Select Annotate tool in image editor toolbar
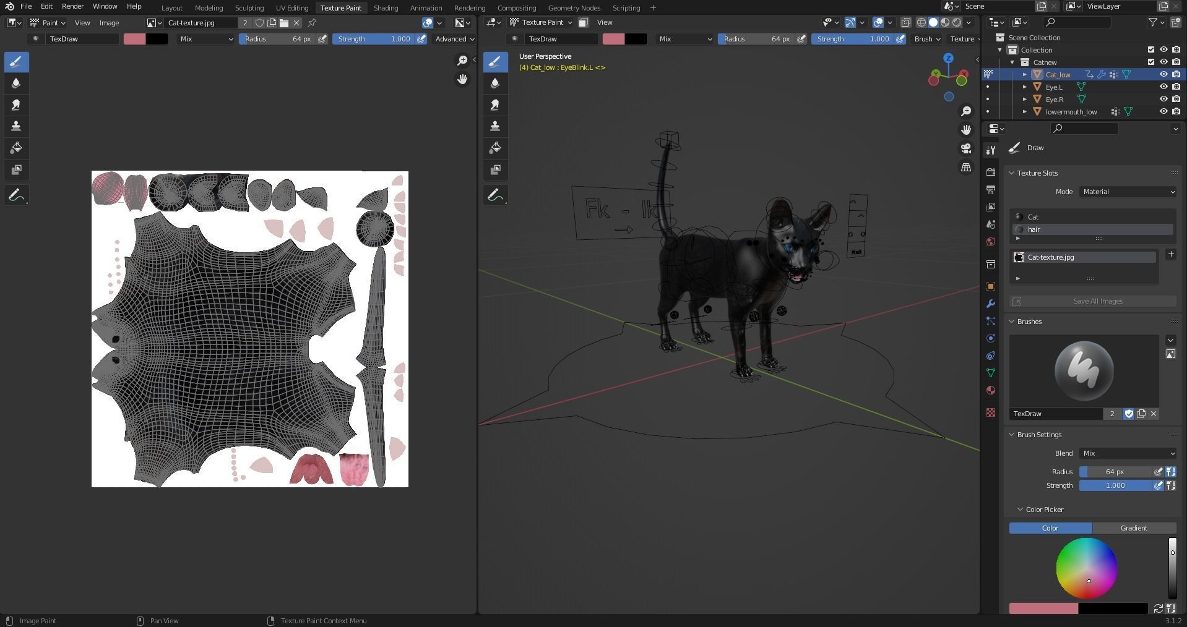Viewport: 1187px width, 627px height. coord(16,195)
